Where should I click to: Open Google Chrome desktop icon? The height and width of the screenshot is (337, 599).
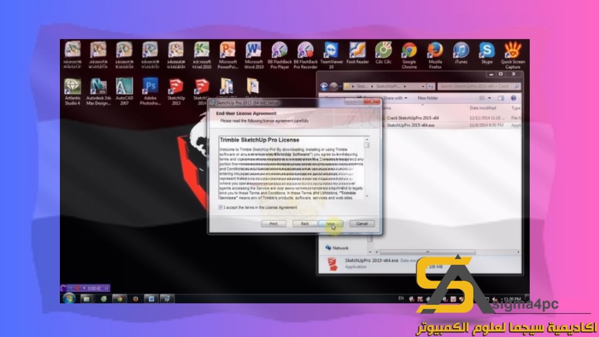point(409,55)
